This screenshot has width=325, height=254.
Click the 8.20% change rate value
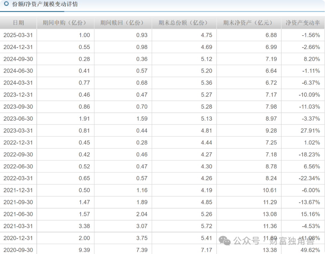coord(312,59)
